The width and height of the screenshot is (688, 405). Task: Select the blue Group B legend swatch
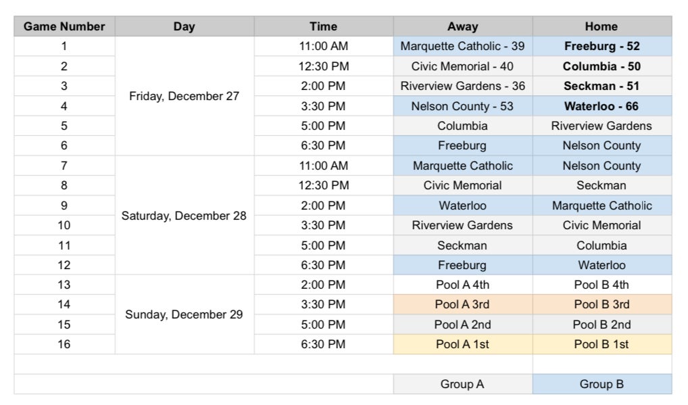[601, 384]
